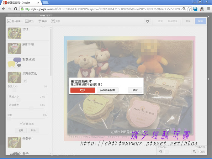
Task: Click the effects list scrollbar thumb
Action: point(51,52)
